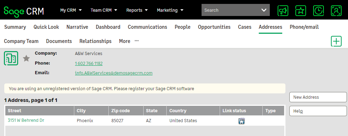
Task: Open the Company Team tab
Action: (21, 41)
